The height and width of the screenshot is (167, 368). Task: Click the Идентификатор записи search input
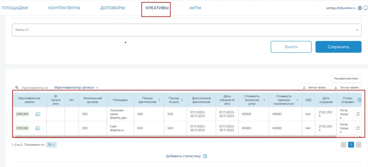pos(35,88)
